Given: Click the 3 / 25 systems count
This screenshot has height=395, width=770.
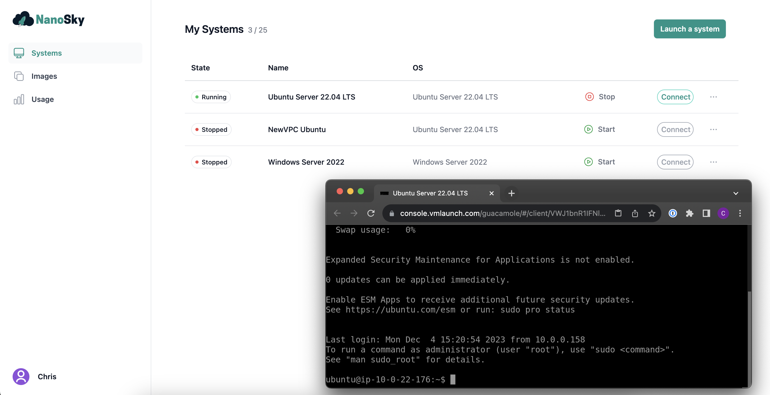Looking at the screenshot, I should pyautogui.click(x=257, y=30).
